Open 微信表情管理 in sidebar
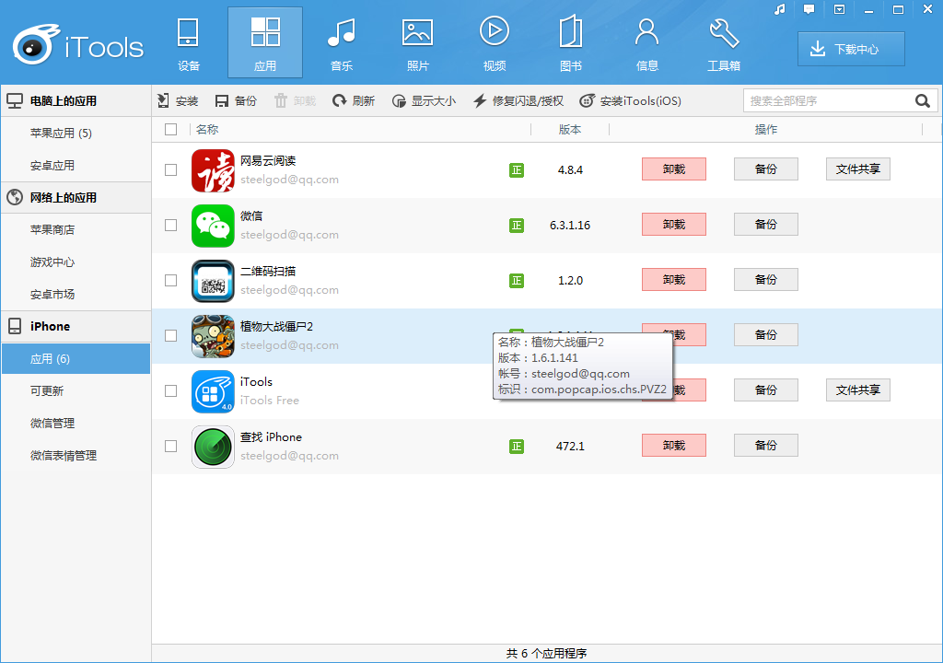Screen dimensions: 943x663 point(76,456)
